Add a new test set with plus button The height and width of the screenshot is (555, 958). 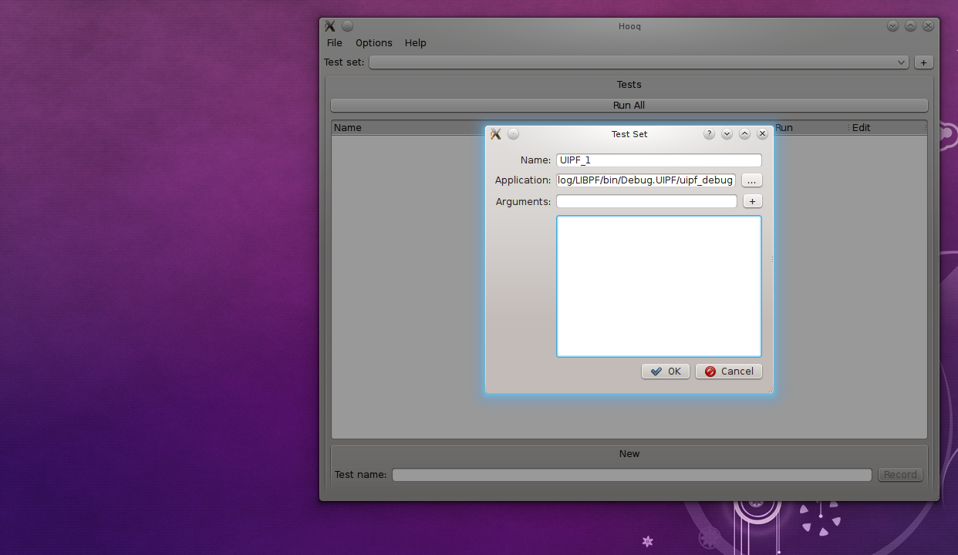point(923,62)
